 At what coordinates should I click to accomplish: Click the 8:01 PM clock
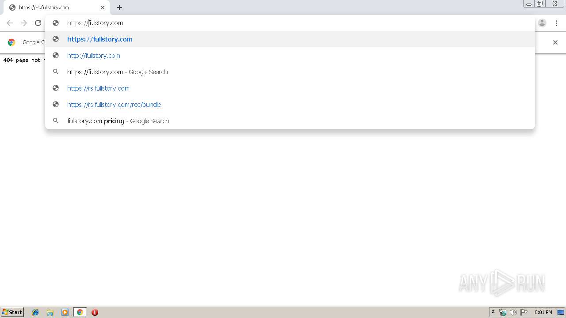point(543,312)
